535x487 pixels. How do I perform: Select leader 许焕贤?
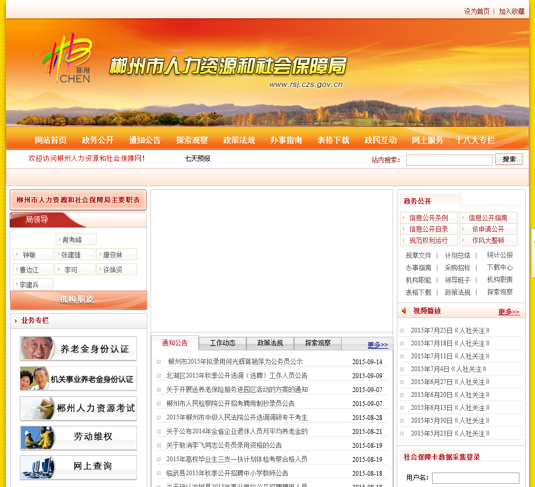pos(116,270)
